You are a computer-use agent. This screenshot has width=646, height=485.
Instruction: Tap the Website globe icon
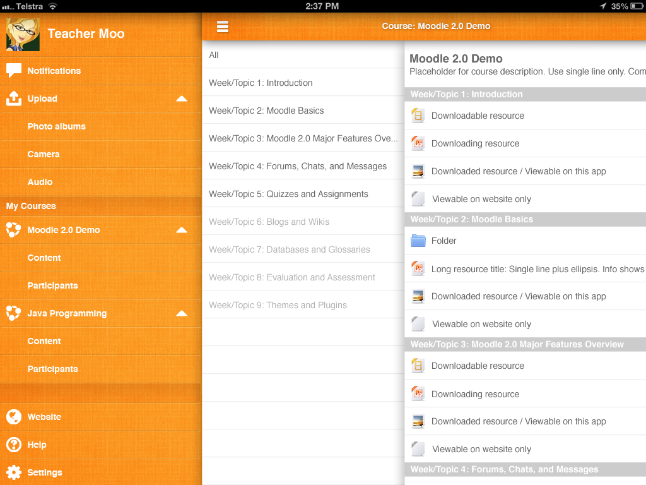[x=14, y=417]
